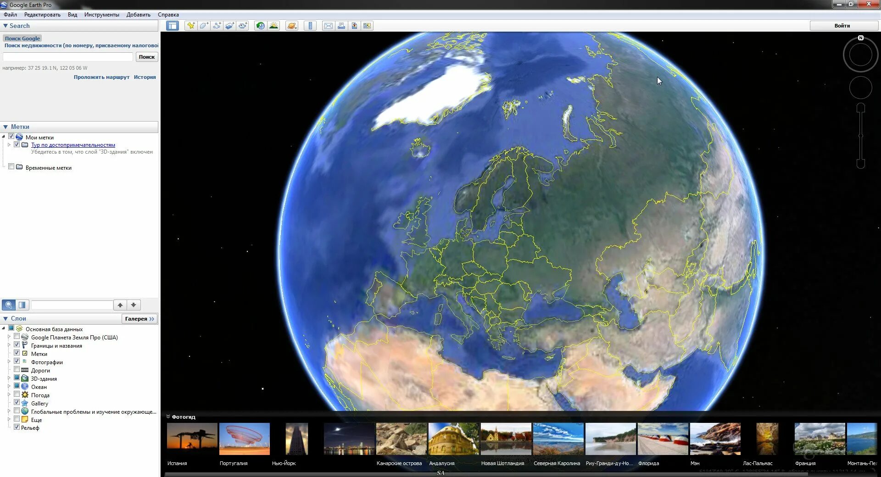881x477 pixels.
Task: Select the Add Path tool
Action: [x=217, y=26]
